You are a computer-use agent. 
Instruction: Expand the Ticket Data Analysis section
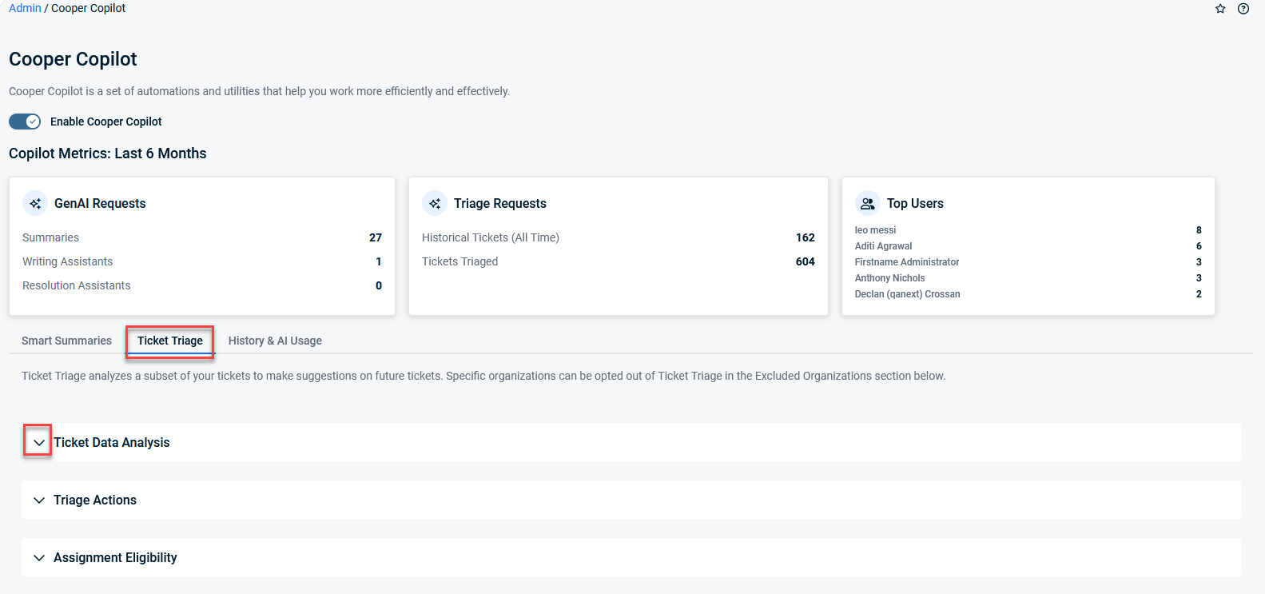click(38, 442)
